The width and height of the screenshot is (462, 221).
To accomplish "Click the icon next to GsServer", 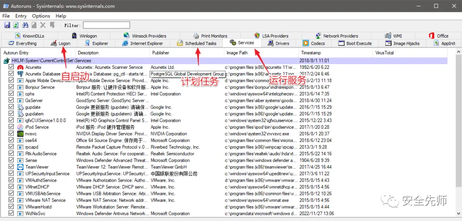I will [21, 100].
